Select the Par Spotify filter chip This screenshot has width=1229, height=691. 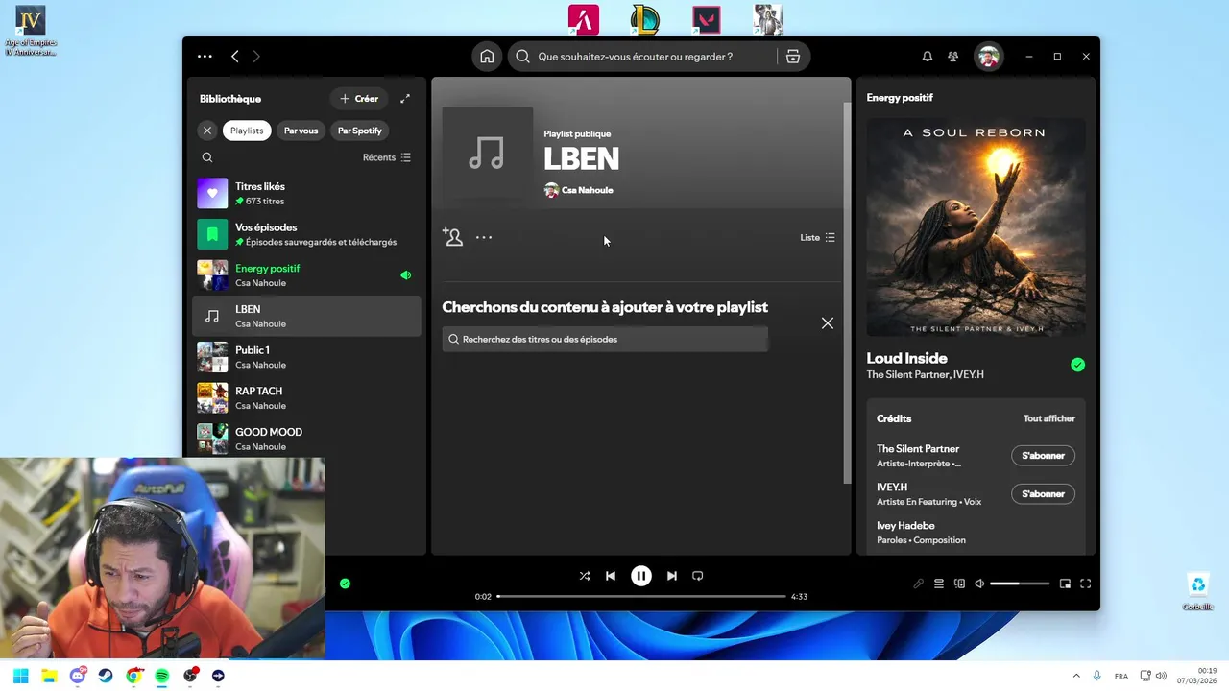tap(360, 131)
